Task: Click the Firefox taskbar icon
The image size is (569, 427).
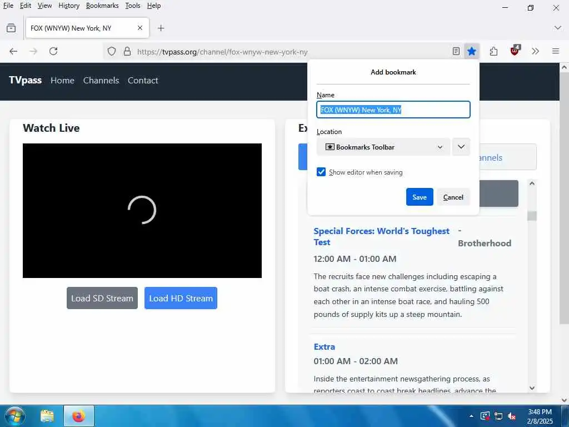Action: tap(79, 416)
